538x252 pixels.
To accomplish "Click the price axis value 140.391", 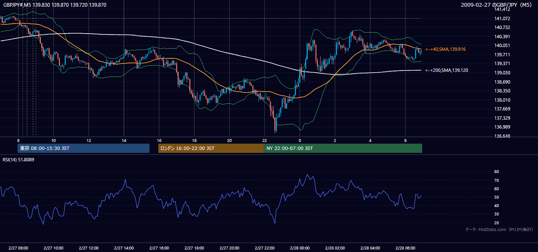I will coord(503,37).
